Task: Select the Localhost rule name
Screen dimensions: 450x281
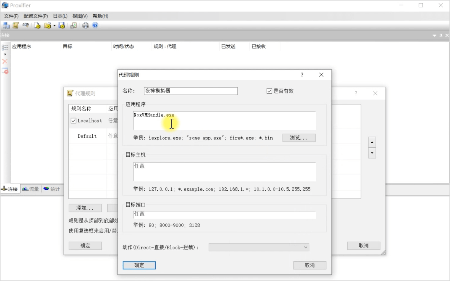Action: point(90,121)
